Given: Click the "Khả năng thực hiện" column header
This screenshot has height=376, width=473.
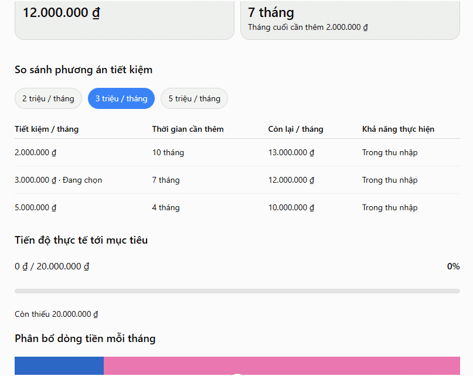Looking at the screenshot, I should [x=398, y=129].
